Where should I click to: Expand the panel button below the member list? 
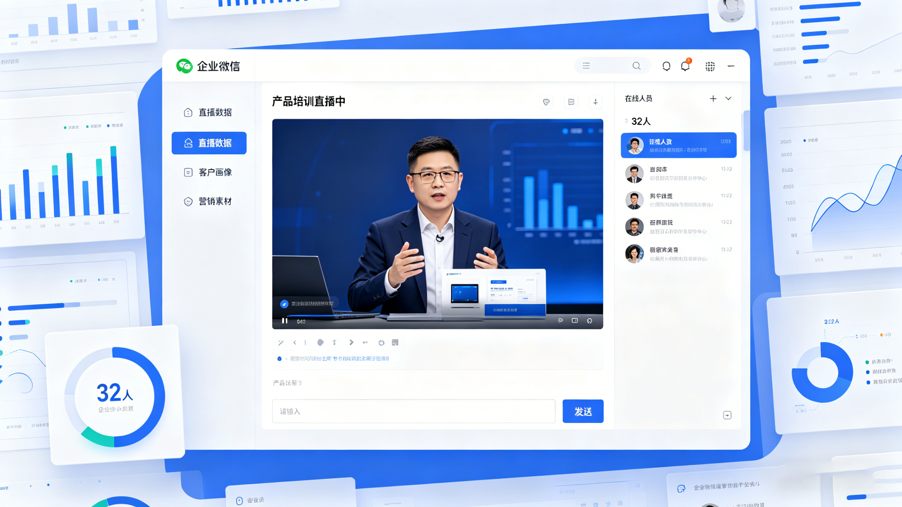(x=728, y=415)
